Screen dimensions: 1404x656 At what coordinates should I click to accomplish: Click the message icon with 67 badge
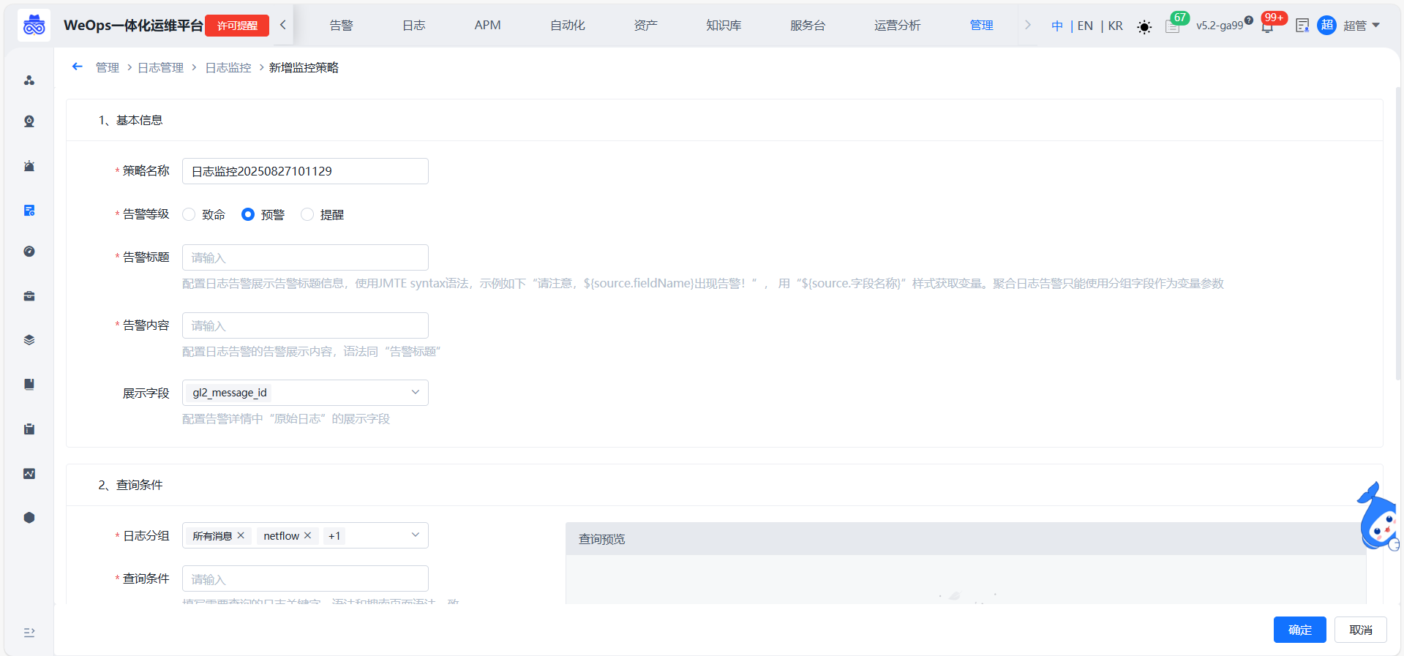pos(1172,27)
